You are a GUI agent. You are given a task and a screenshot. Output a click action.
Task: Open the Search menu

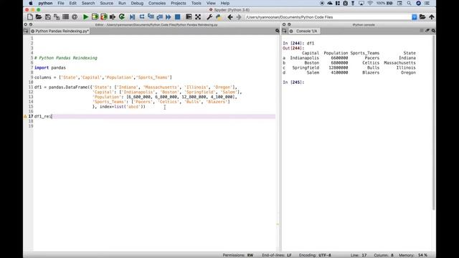point(88,3)
